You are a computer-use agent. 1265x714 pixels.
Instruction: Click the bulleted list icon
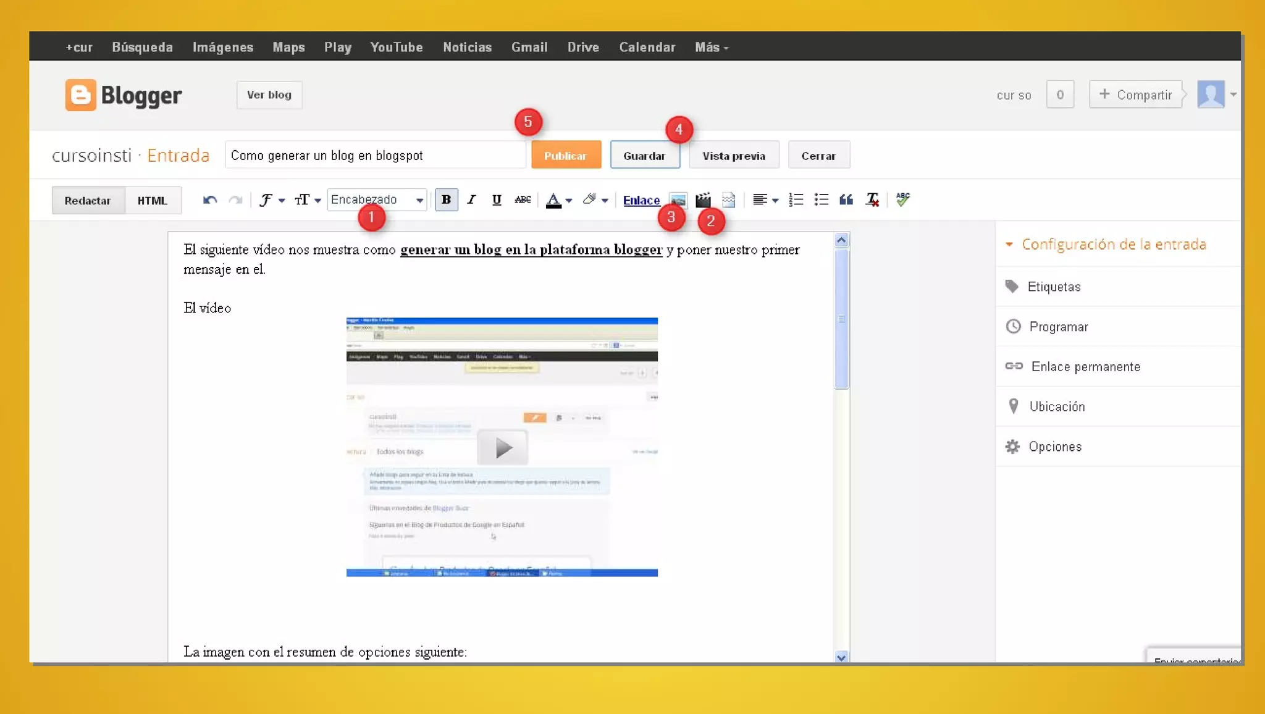822,199
